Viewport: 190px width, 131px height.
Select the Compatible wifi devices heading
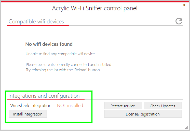pos(36,22)
